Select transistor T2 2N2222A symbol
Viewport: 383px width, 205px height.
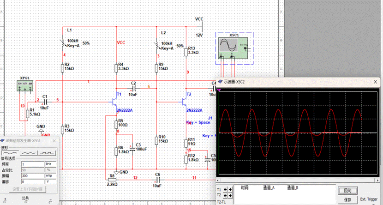[184, 102]
